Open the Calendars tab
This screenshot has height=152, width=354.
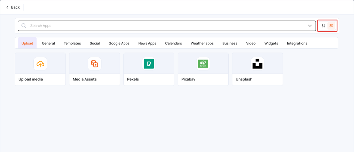(173, 43)
